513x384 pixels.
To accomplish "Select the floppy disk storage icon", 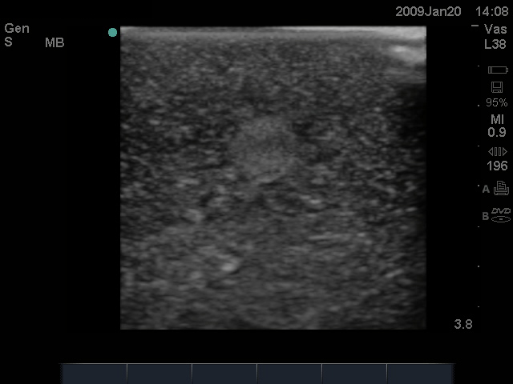I will [x=497, y=87].
